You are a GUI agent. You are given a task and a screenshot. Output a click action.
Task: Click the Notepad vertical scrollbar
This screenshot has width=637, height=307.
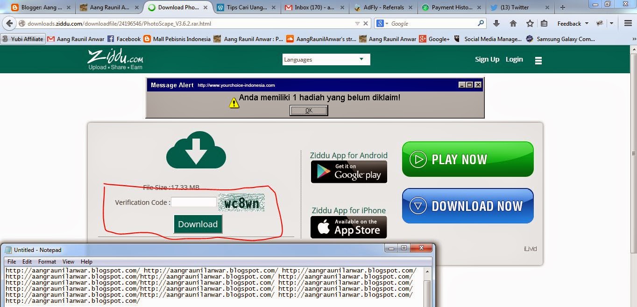click(427, 287)
